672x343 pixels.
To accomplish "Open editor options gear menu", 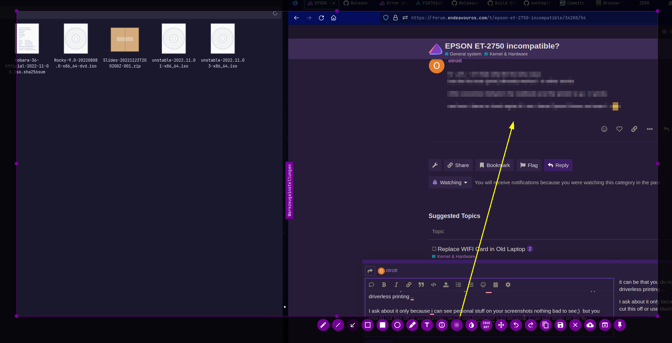I will tap(508, 285).
